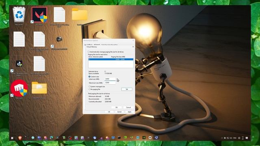Click Cancel in Performance Options window

[x=119, y=112]
